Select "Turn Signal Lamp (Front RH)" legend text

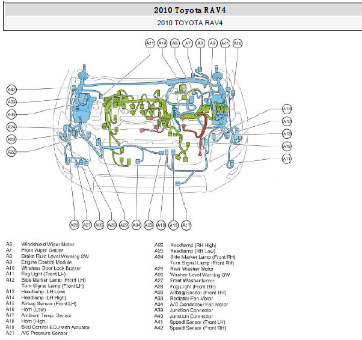point(202,263)
